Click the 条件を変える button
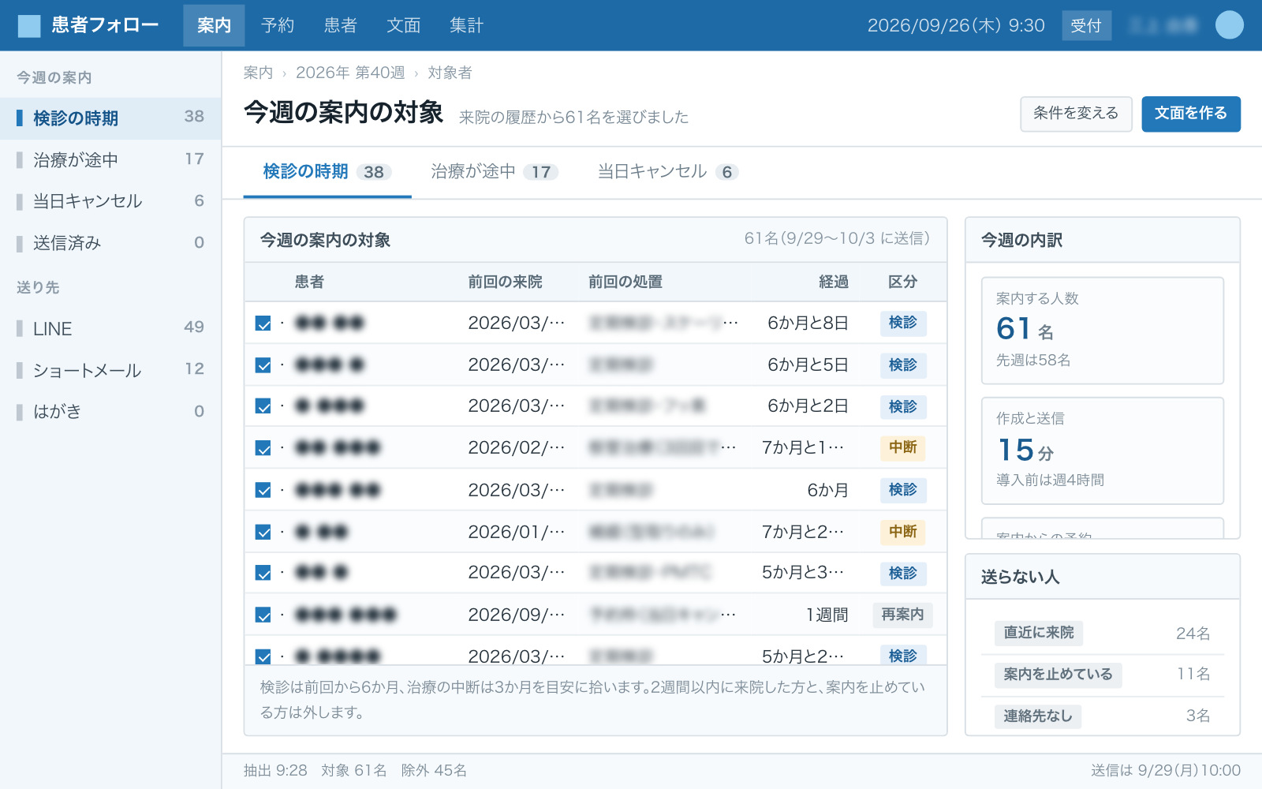 (1076, 114)
